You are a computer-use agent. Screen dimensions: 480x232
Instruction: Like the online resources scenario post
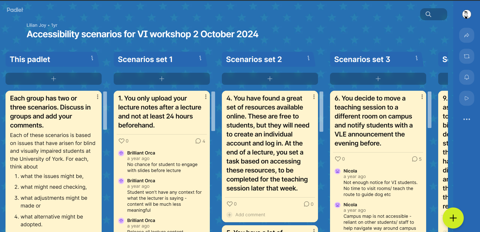pos(230,204)
